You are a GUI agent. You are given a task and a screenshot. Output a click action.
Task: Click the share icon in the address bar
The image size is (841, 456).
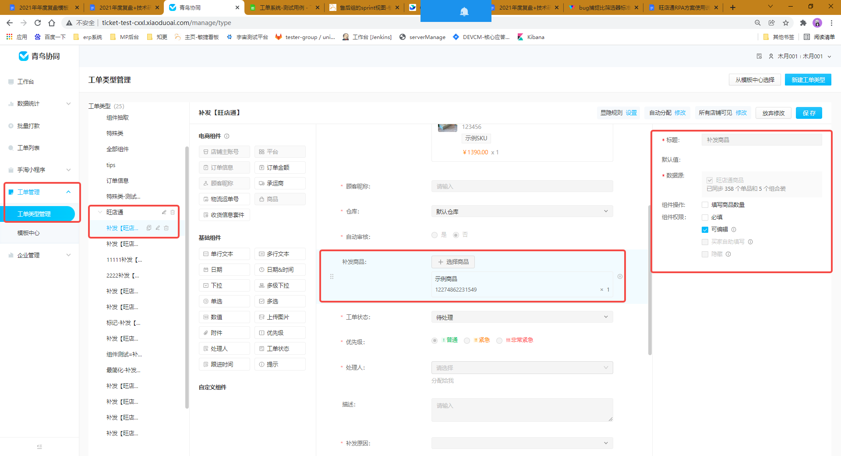coord(772,23)
